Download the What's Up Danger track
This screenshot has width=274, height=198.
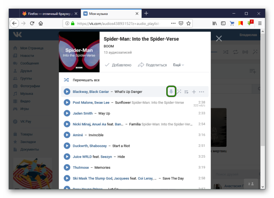click(x=171, y=92)
